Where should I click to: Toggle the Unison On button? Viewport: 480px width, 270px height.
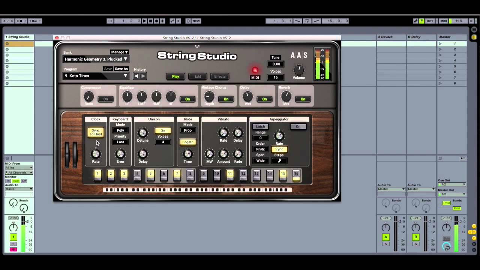tap(163, 130)
